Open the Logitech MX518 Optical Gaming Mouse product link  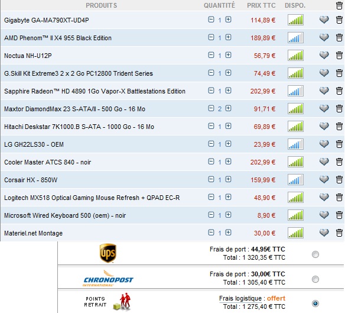(92, 198)
